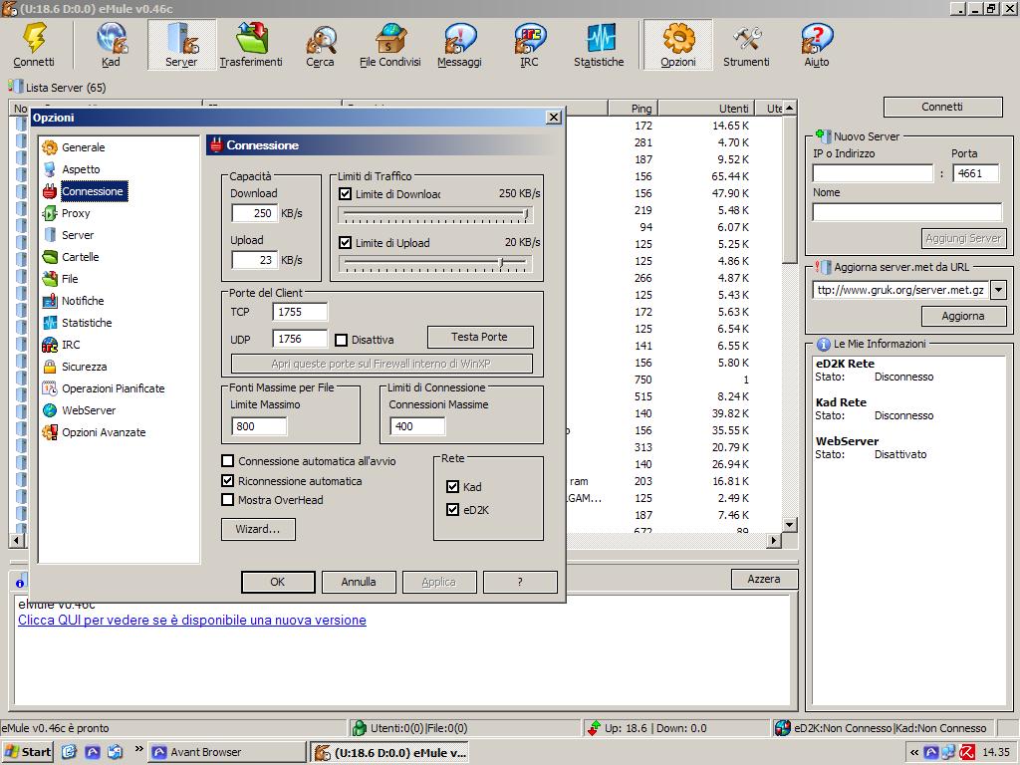Click the Download capacity field
1020x765 pixels.
coord(255,213)
